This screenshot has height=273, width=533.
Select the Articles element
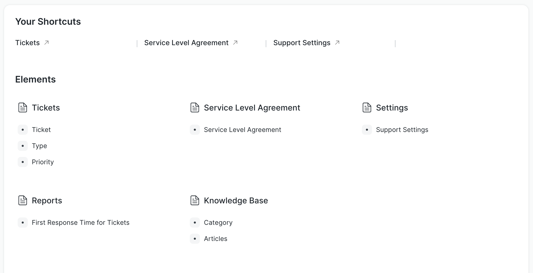click(x=215, y=239)
